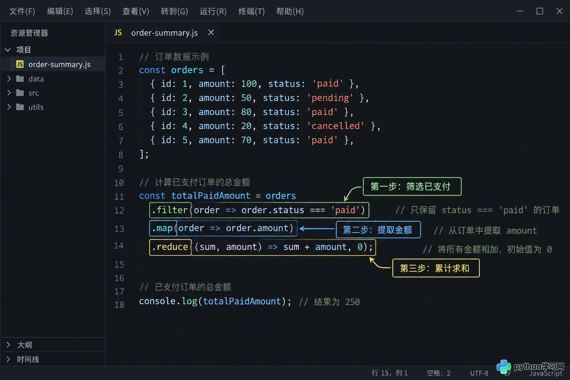Click the JS icon on the editor tab
This screenshot has width=570, height=380.
[118, 32]
